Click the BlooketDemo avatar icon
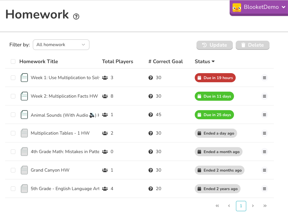Screen dimensions: 288x216 (x=237, y=7)
